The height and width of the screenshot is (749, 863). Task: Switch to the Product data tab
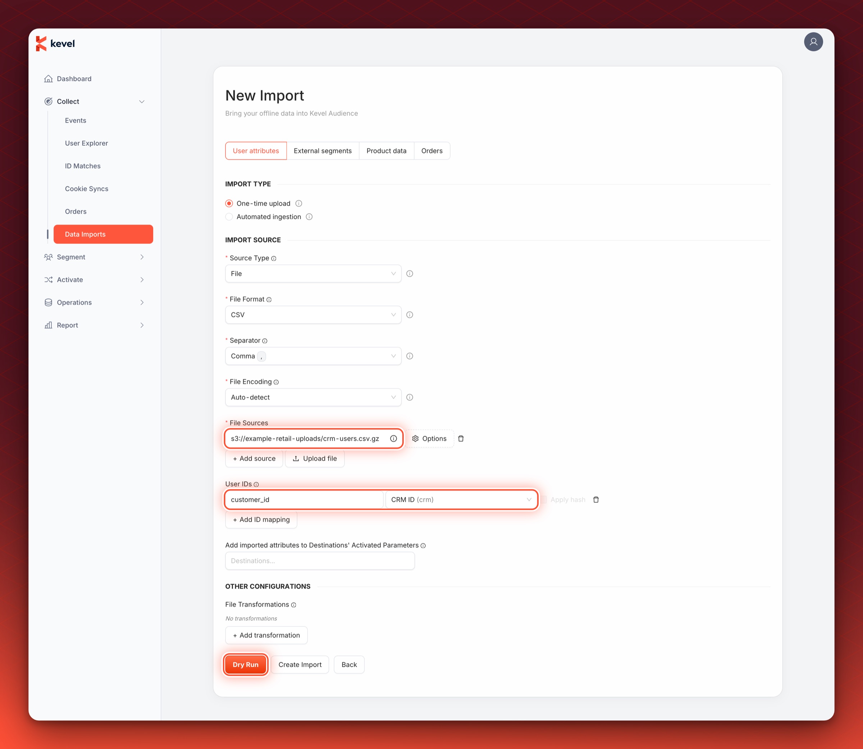pos(386,151)
